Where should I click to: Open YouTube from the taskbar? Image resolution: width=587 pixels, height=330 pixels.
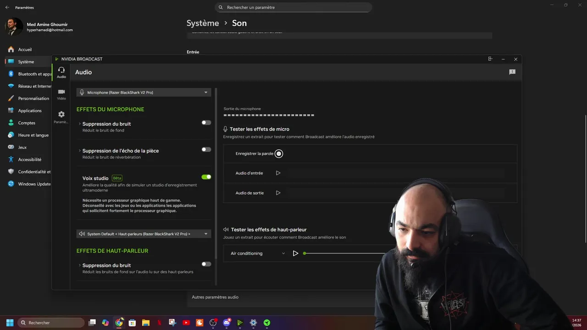coord(186,323)
